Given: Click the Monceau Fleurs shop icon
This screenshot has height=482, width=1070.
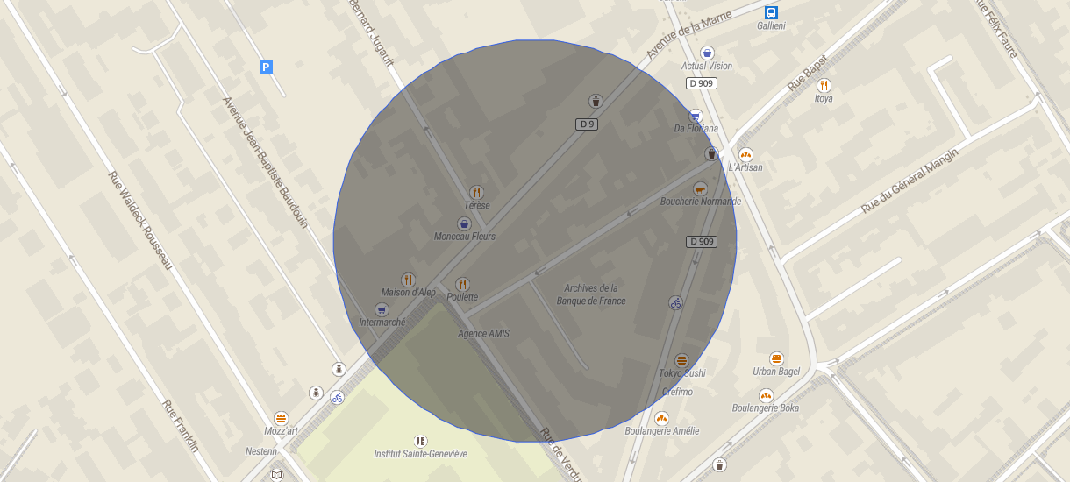Looking at the screenshot, I should [x=464, y=223].
